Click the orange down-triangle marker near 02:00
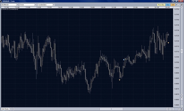Viewport: 184px width, 111px height. 168,43
